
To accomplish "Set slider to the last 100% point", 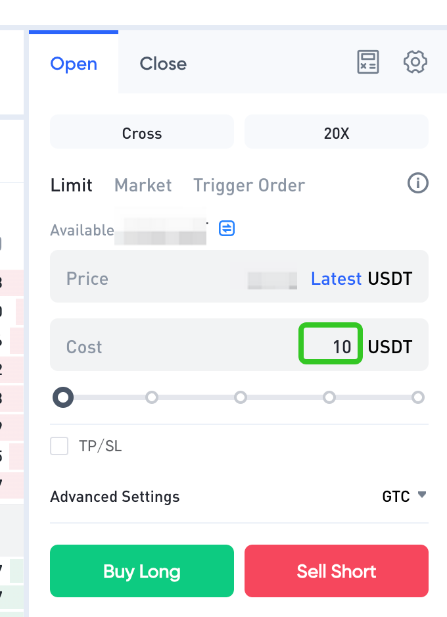I will [418, 397].
